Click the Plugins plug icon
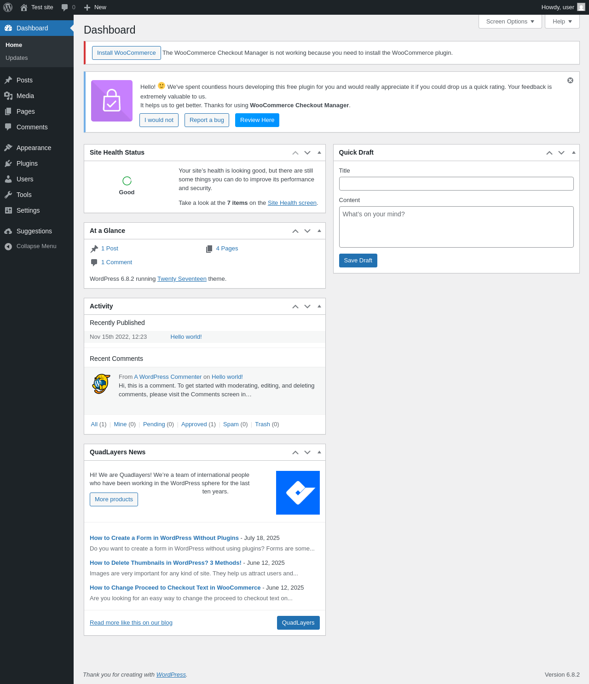Viewport: 589px width, 684px height. [x=8, y=163]
